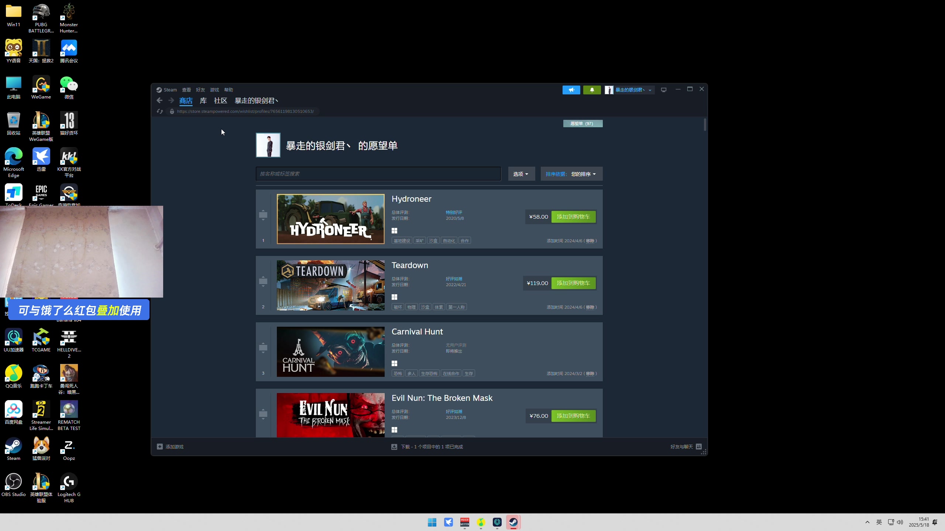Screen dimensions: 945x531
Task: Open the Carnival Hunt game thumbnail
Action: (x=331, y=352)
